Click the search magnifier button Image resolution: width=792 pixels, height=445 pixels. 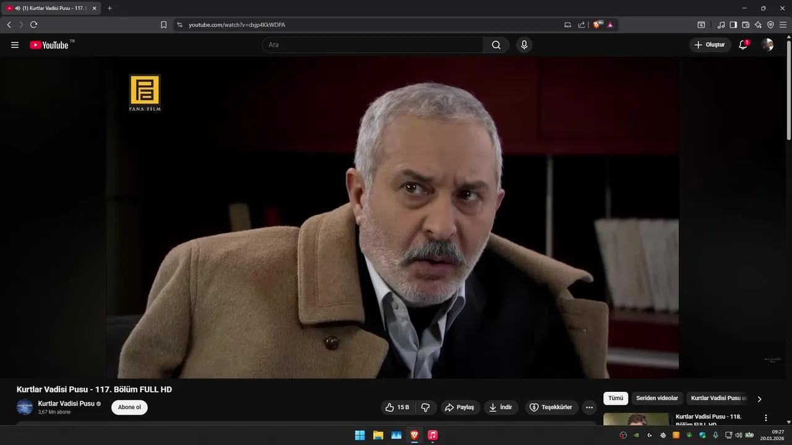496,45
